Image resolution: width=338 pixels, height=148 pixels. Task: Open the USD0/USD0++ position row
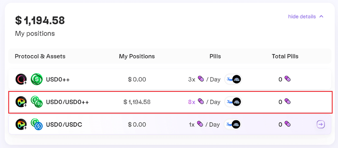170,102
